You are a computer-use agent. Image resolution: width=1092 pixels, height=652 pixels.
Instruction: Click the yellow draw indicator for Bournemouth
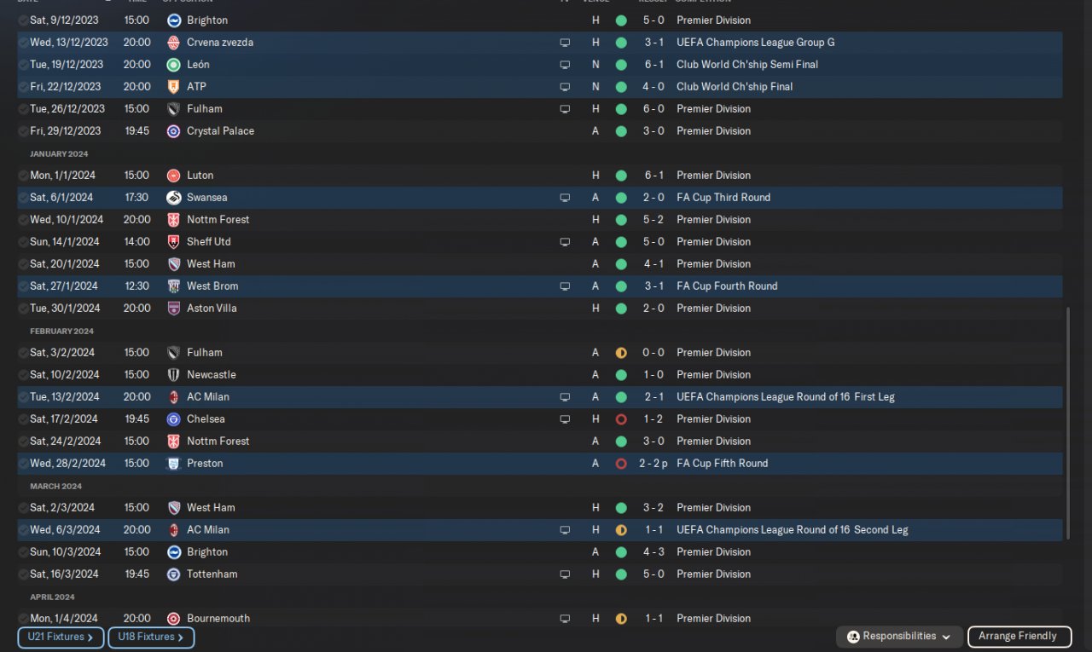(621, 619)
